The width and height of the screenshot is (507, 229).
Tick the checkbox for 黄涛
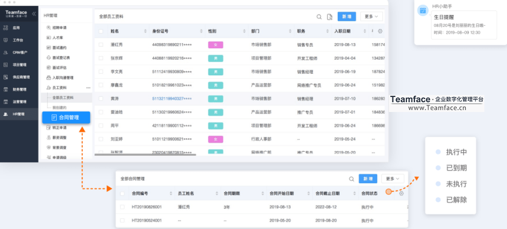click(x=101, y=98)
